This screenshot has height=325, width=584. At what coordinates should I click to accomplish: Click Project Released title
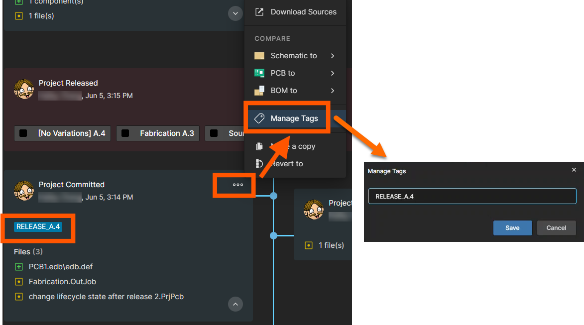pos(68,83)
